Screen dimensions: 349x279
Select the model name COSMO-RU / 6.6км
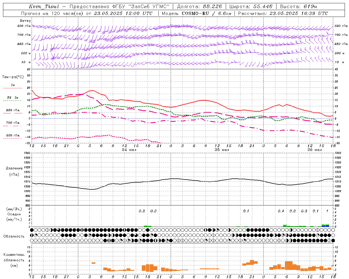(206, 13)
